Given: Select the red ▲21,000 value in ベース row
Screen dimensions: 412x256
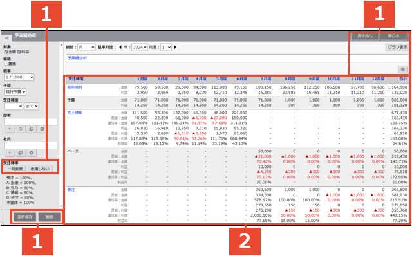Looking at the screenshot, I should [263, 156].
